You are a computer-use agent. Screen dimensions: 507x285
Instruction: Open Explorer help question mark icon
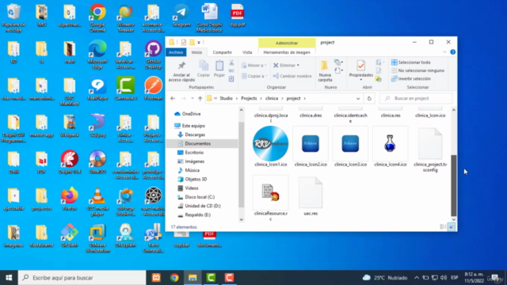pos(452,52)
